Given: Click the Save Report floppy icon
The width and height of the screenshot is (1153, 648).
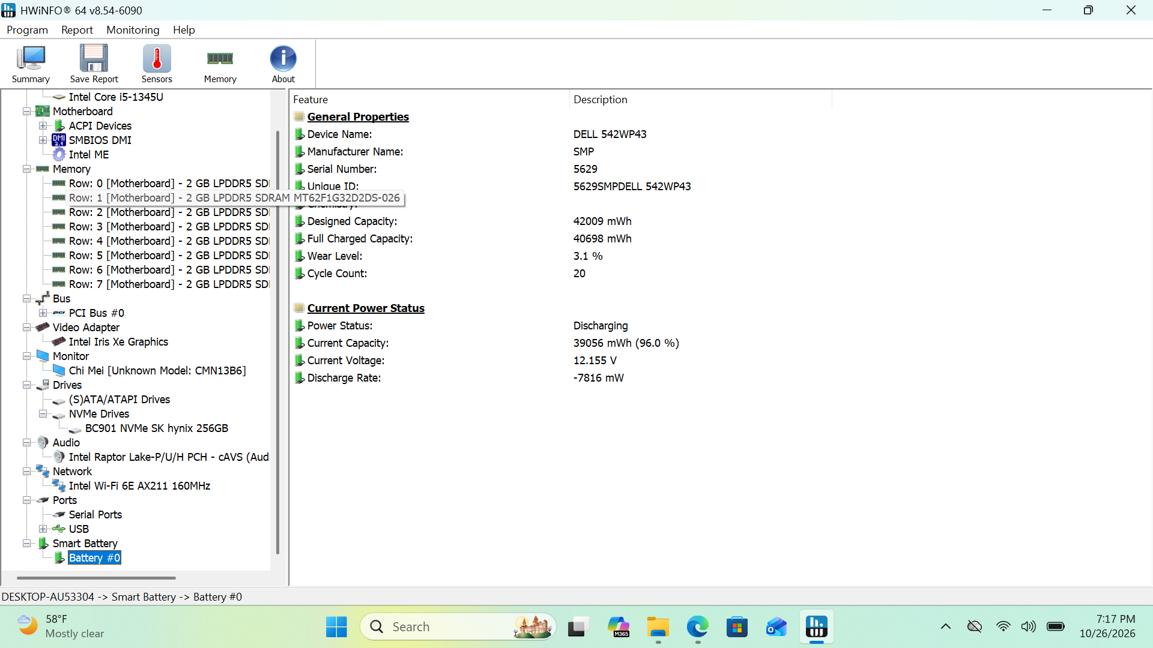Looking at the screenshot, I should (94, 64).
